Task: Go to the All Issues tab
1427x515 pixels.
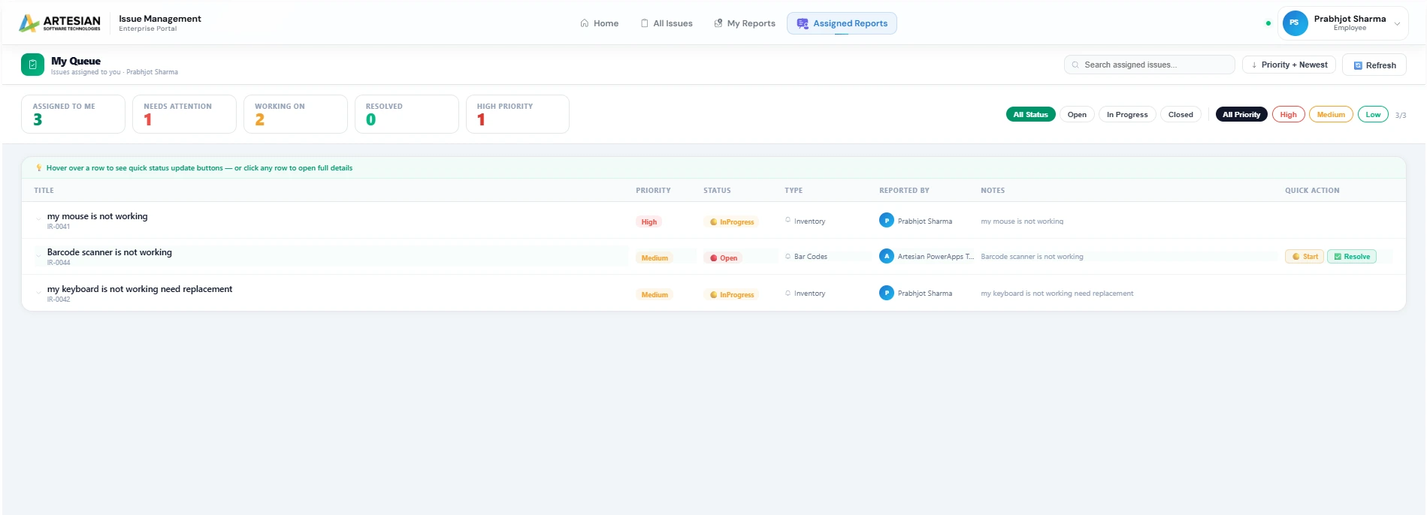Action: tap(666, 23)
